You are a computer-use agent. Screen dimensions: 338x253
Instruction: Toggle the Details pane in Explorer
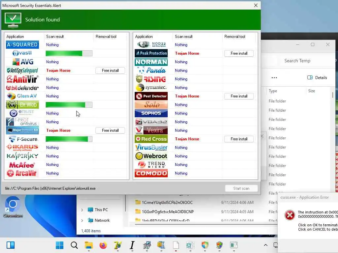317,78
